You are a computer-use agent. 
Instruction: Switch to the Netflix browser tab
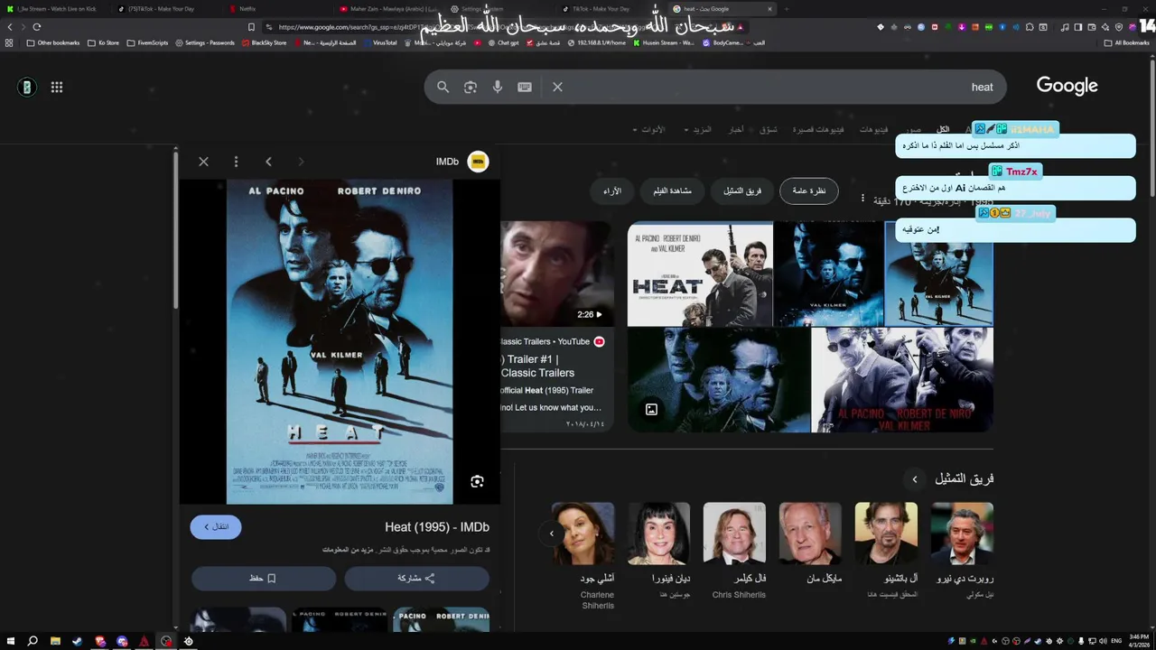pos(247,9)
